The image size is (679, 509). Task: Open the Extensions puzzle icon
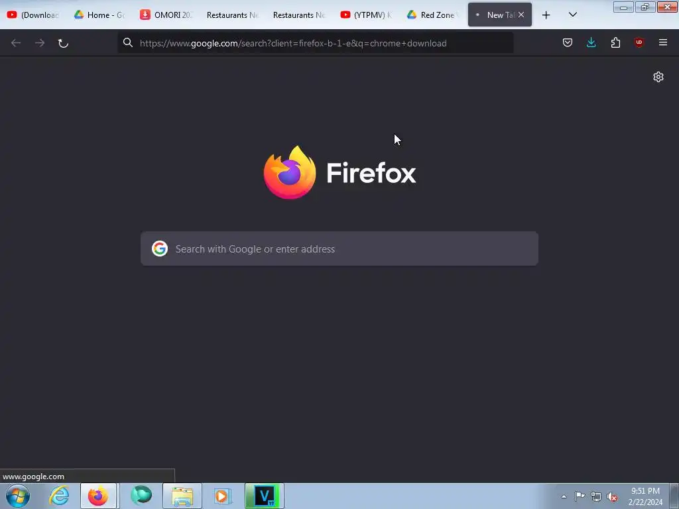click(x=615, y=42)
